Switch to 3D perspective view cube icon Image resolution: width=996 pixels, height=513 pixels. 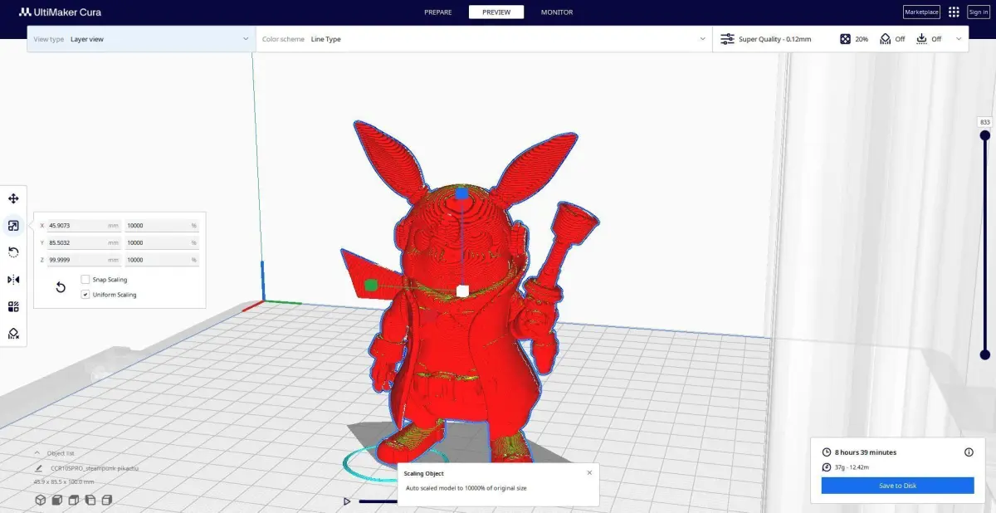pyautogui.click(x=40, y=500)
